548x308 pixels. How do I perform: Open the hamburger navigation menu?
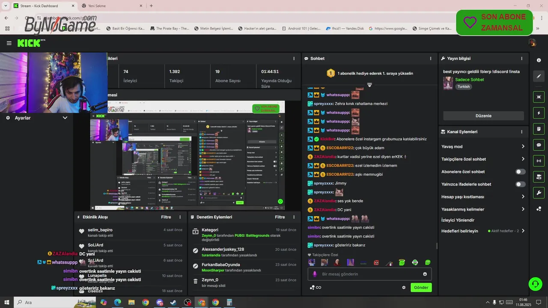(x=9, y=43)
